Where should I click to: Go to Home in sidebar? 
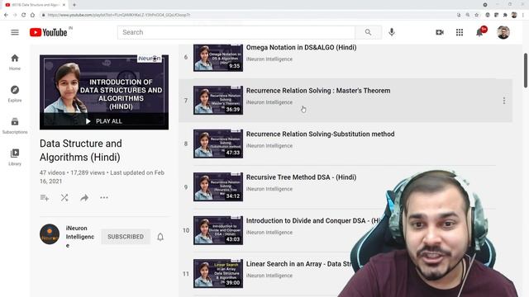coord(15,62)
